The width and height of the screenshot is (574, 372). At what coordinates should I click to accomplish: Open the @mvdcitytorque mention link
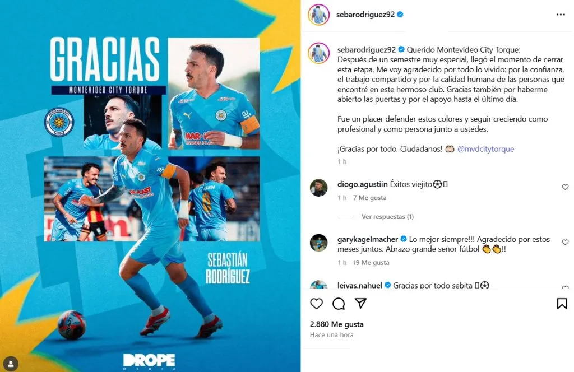point(485,149)
